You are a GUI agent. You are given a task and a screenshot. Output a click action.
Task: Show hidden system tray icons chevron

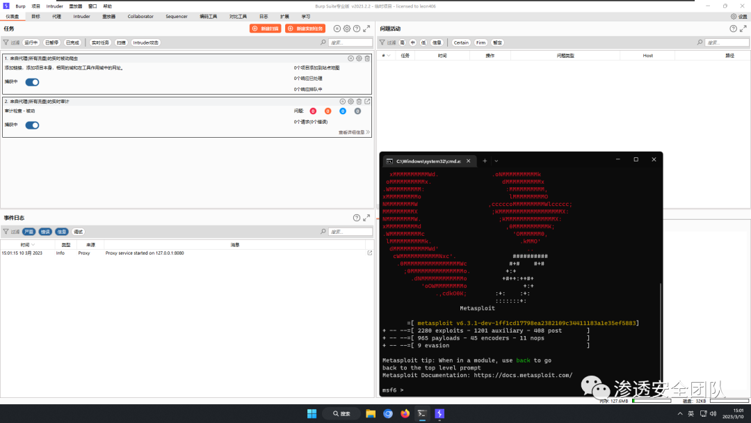(x=680, y=413)
